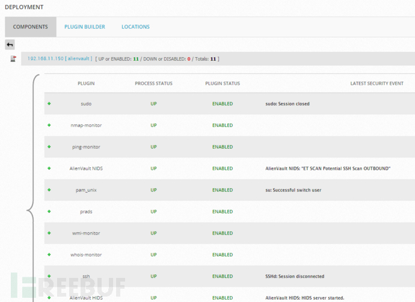Click the LATEST SECURITY EVENT column header
Image resolution: width=415 pixels, height=302 pixels.
[377, 84]
